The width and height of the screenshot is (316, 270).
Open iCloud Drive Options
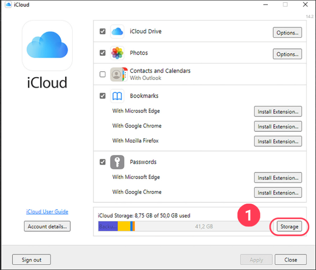tap(287, 33)
